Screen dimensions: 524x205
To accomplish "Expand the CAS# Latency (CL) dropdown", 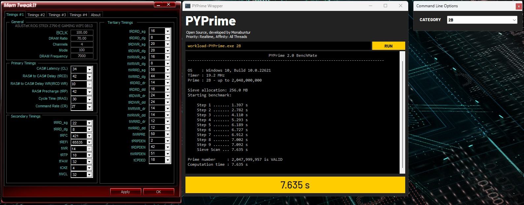I will (x=89, y=69).
